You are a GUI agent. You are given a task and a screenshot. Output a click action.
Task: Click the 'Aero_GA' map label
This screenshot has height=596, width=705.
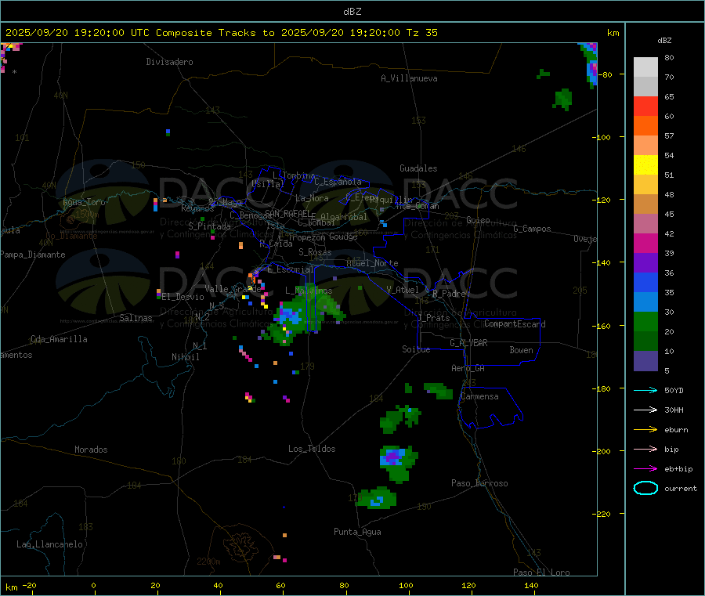tap(468, 368)
